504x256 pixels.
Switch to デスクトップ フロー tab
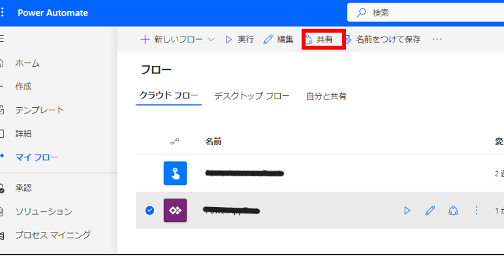coord(252,96)
